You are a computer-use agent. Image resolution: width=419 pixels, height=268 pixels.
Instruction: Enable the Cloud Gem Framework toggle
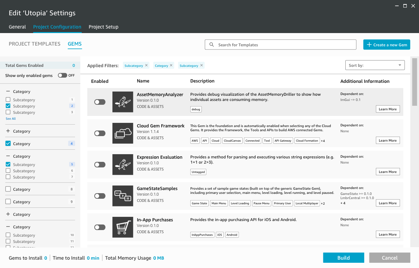pyautogui.click(x=100, y=133)
